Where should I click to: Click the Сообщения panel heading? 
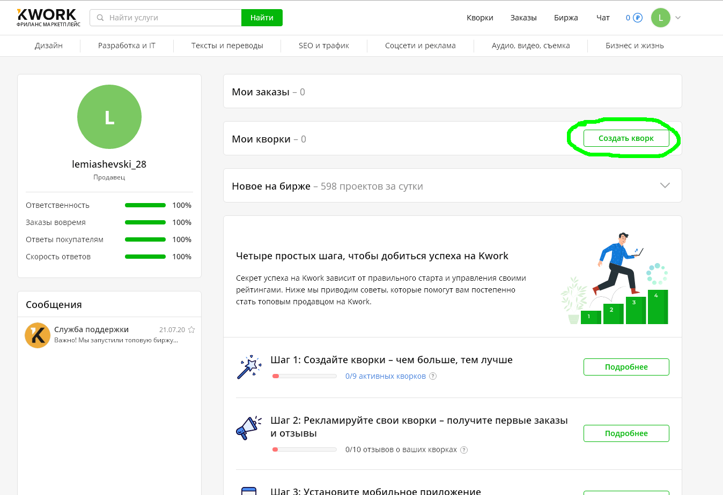54,305
